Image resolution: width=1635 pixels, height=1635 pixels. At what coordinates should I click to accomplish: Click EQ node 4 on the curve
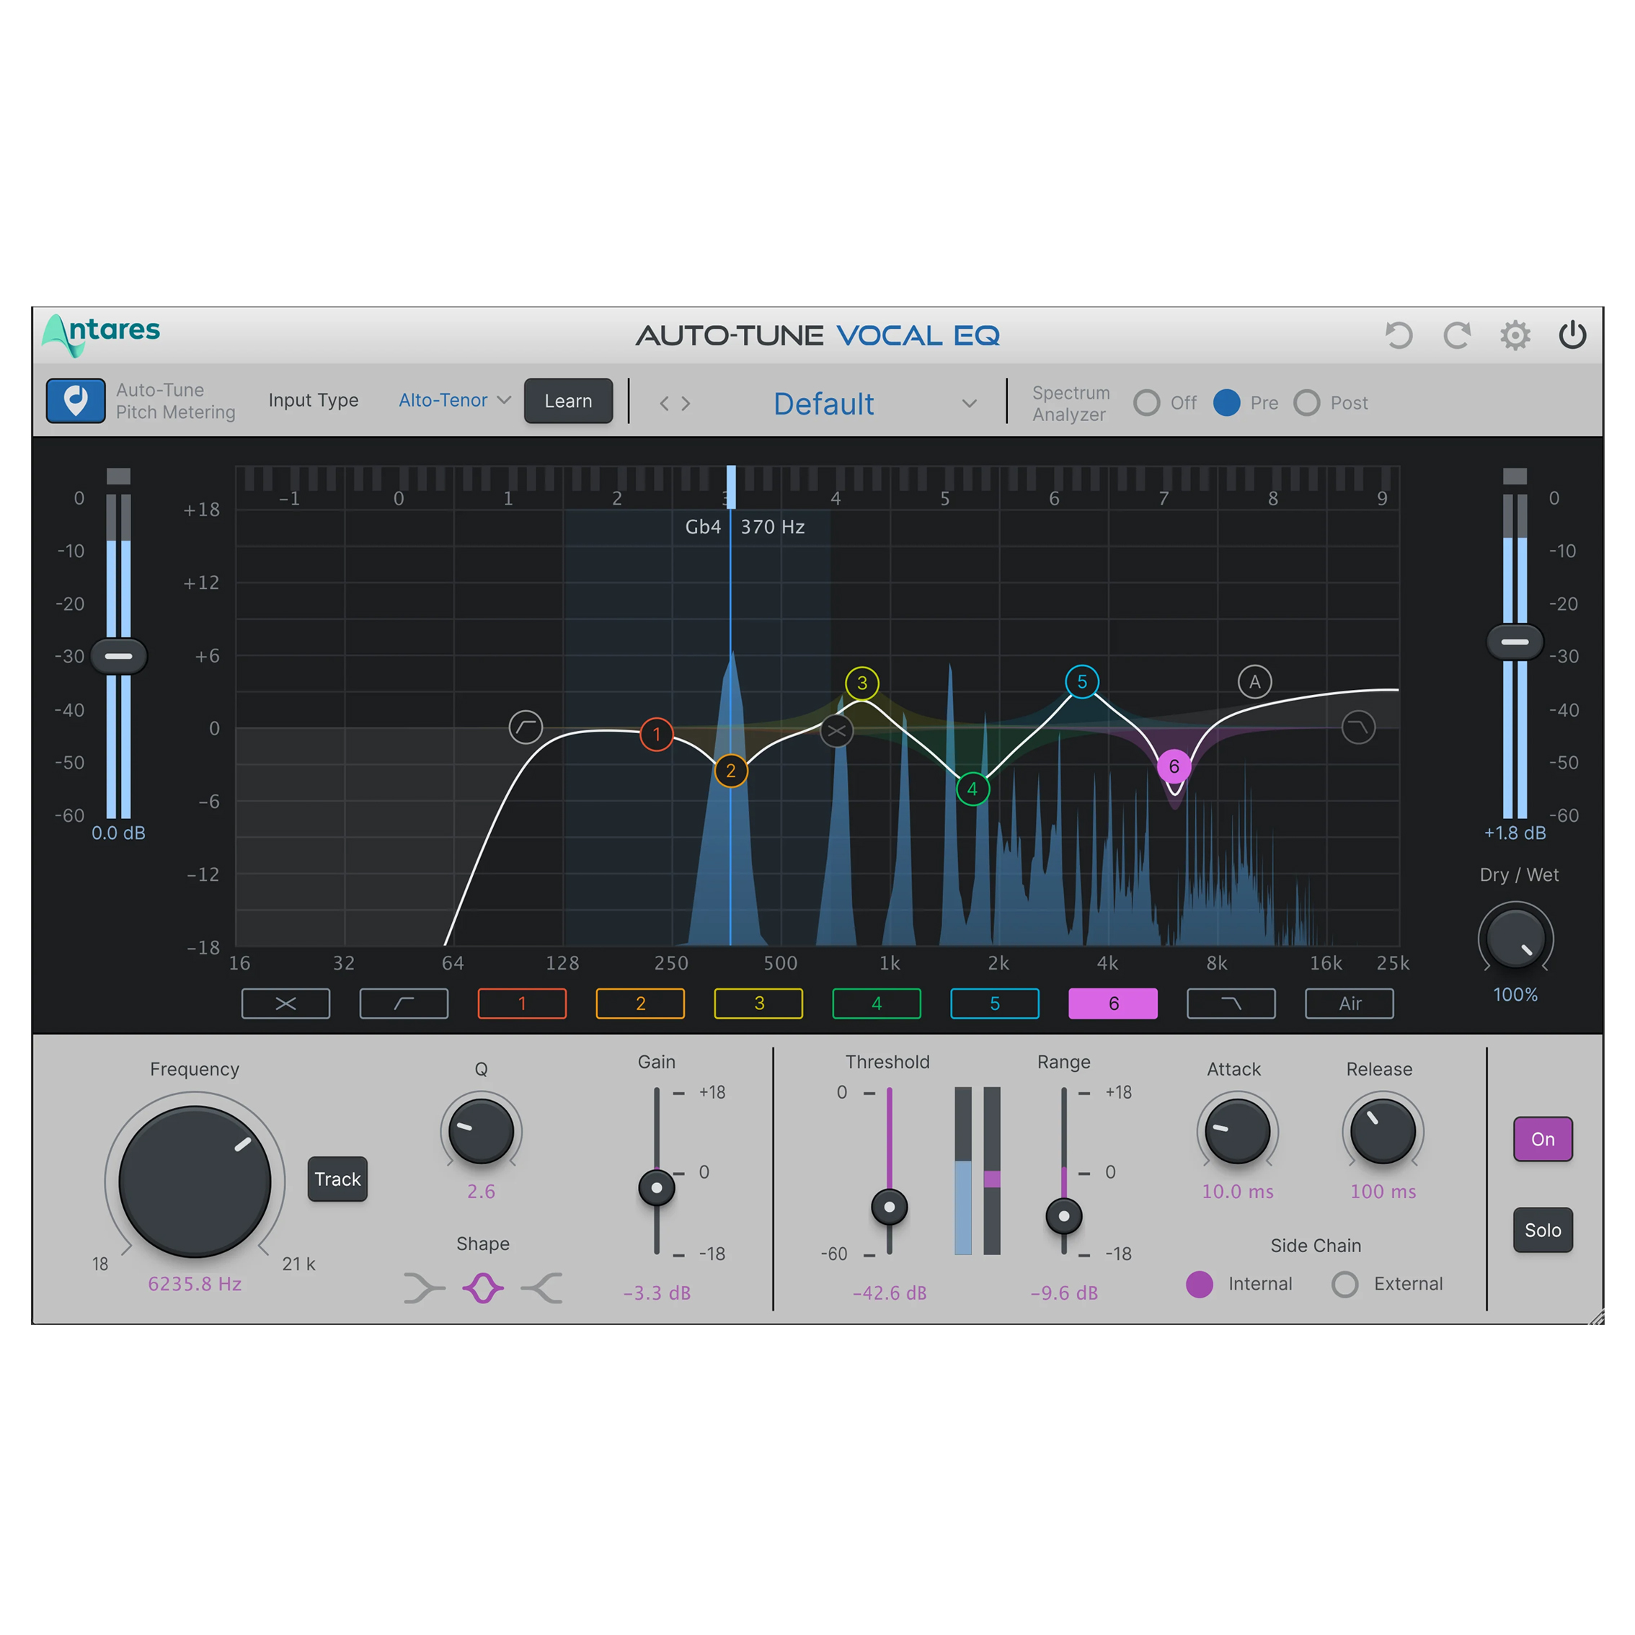[x=972, y=789]
